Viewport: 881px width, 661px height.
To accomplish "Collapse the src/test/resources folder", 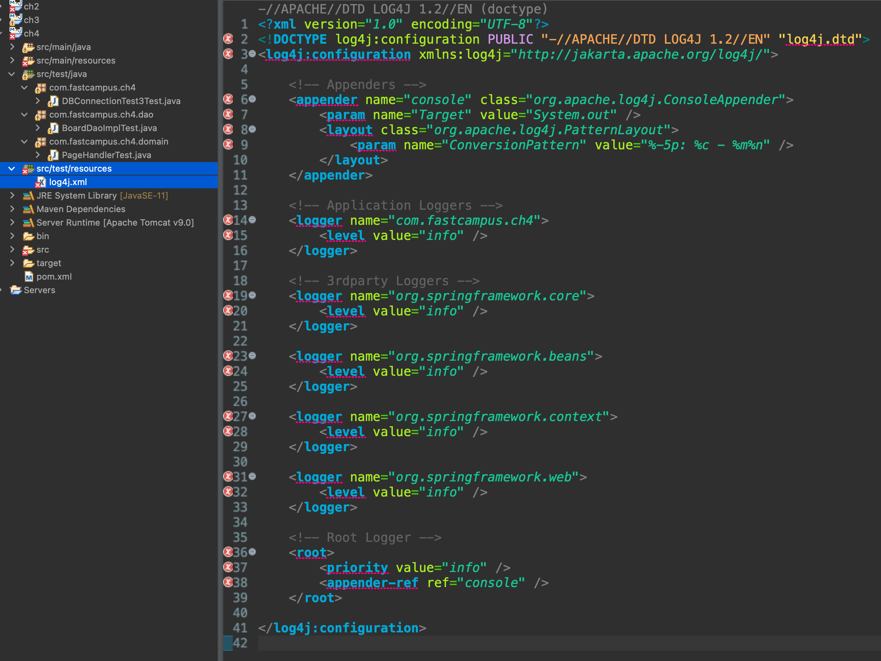I will coord(12,168).
